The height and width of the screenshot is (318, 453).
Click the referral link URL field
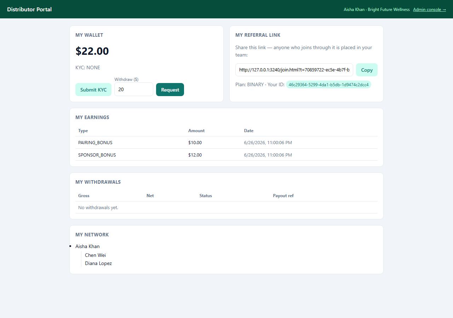click(x=294, y=70)
